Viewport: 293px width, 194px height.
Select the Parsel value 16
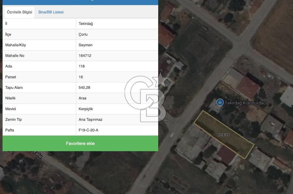click(81, 77)
